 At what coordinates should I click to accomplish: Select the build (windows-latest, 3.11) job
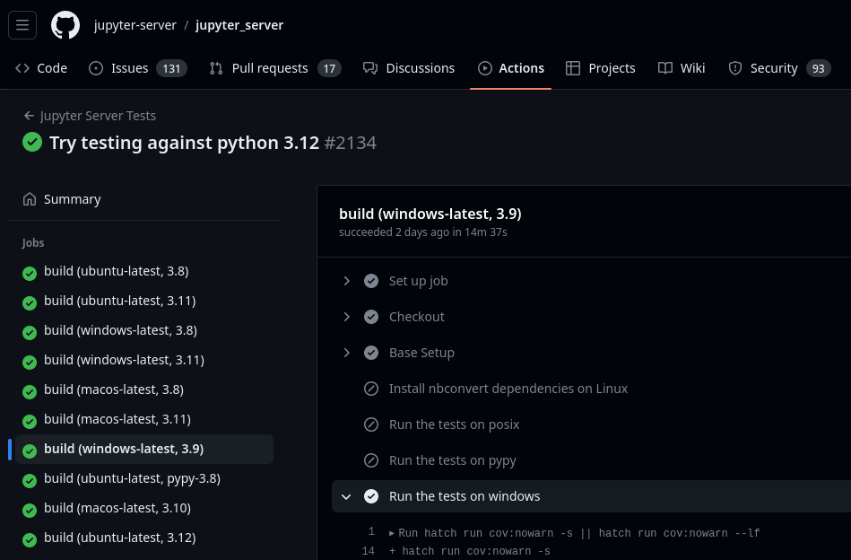(x=124, y=359)
